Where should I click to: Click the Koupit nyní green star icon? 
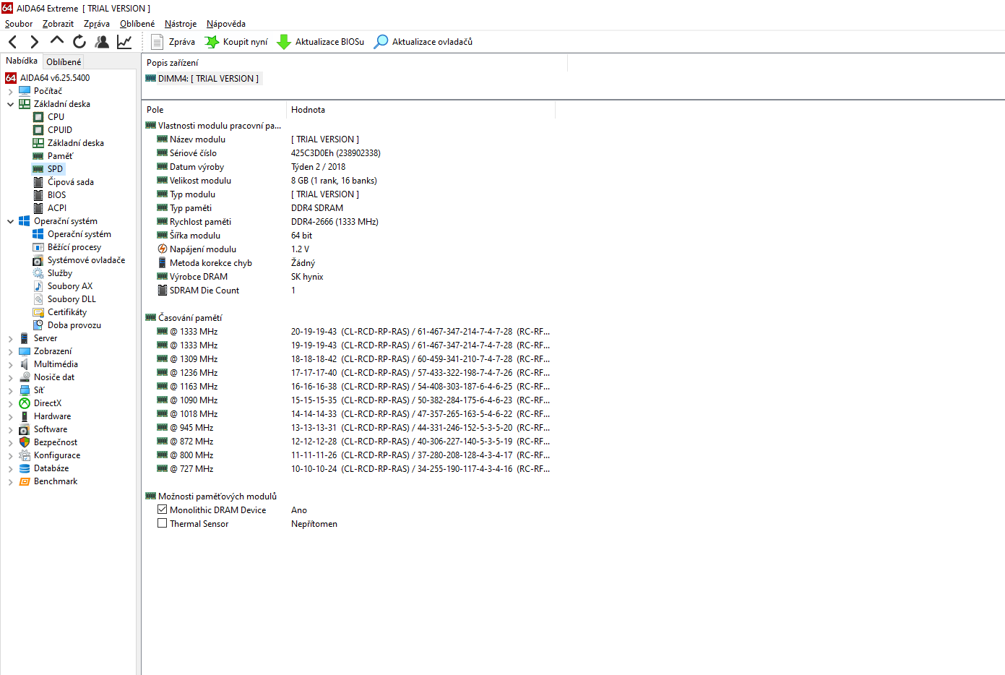(x=212, y=42)
